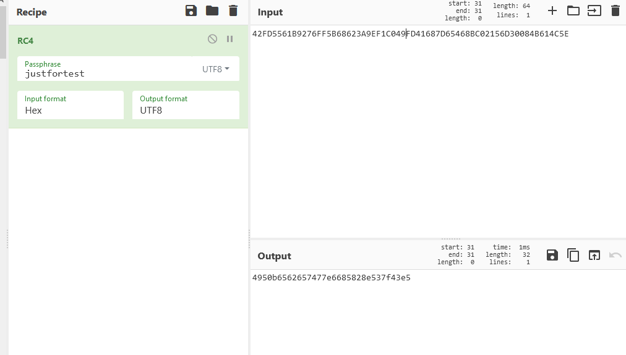Viewport: 626px width, 355px height.
Task: Load a recipe using the folder icon
Action: tap(212, 10)
